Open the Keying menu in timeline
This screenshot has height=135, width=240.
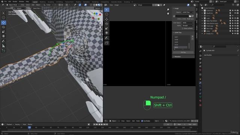(18, 124)
